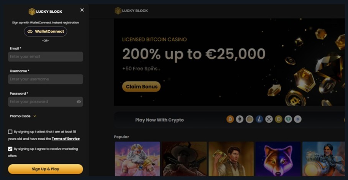Uncheck the marketing offers checkbox
This screenshot has height=180, width=348.
[10, 149]
